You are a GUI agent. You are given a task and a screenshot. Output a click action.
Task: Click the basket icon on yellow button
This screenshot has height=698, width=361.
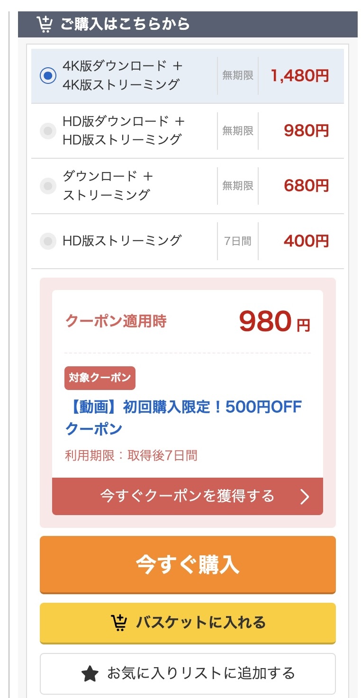[x=119, y=623]
